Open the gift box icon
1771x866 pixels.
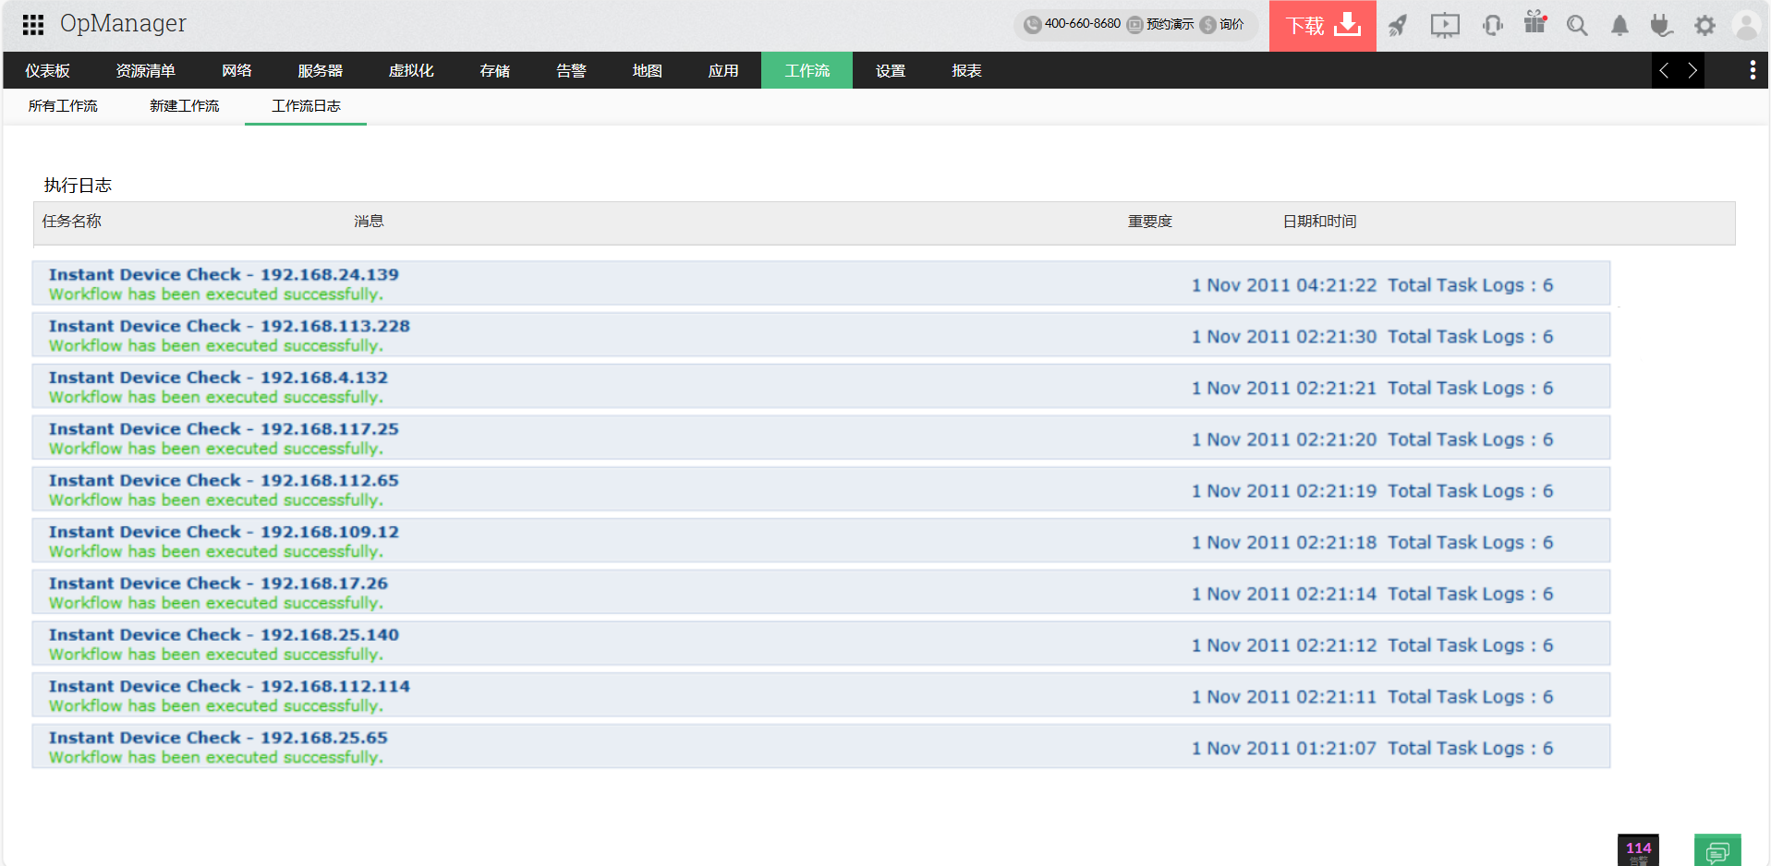(x=1535, y=23)
